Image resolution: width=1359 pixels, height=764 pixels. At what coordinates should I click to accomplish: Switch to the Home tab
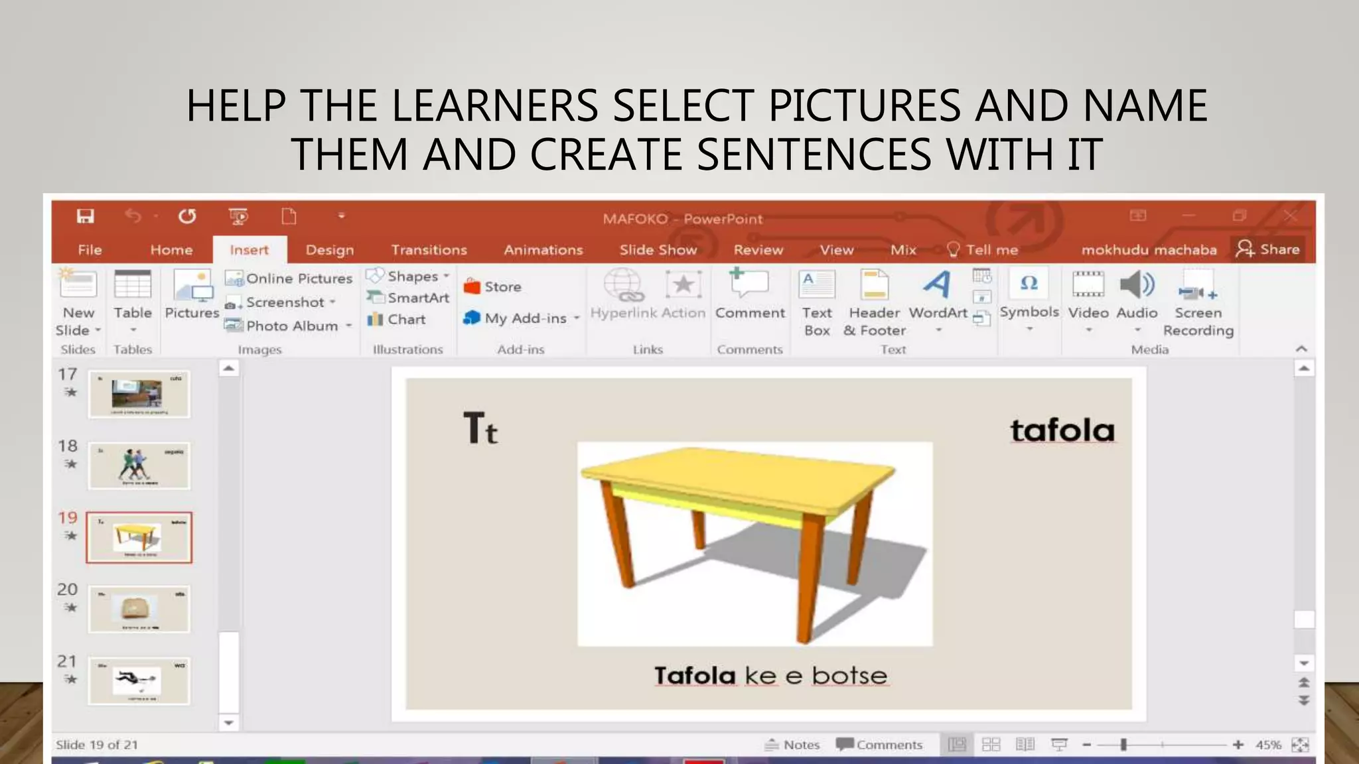171,250
